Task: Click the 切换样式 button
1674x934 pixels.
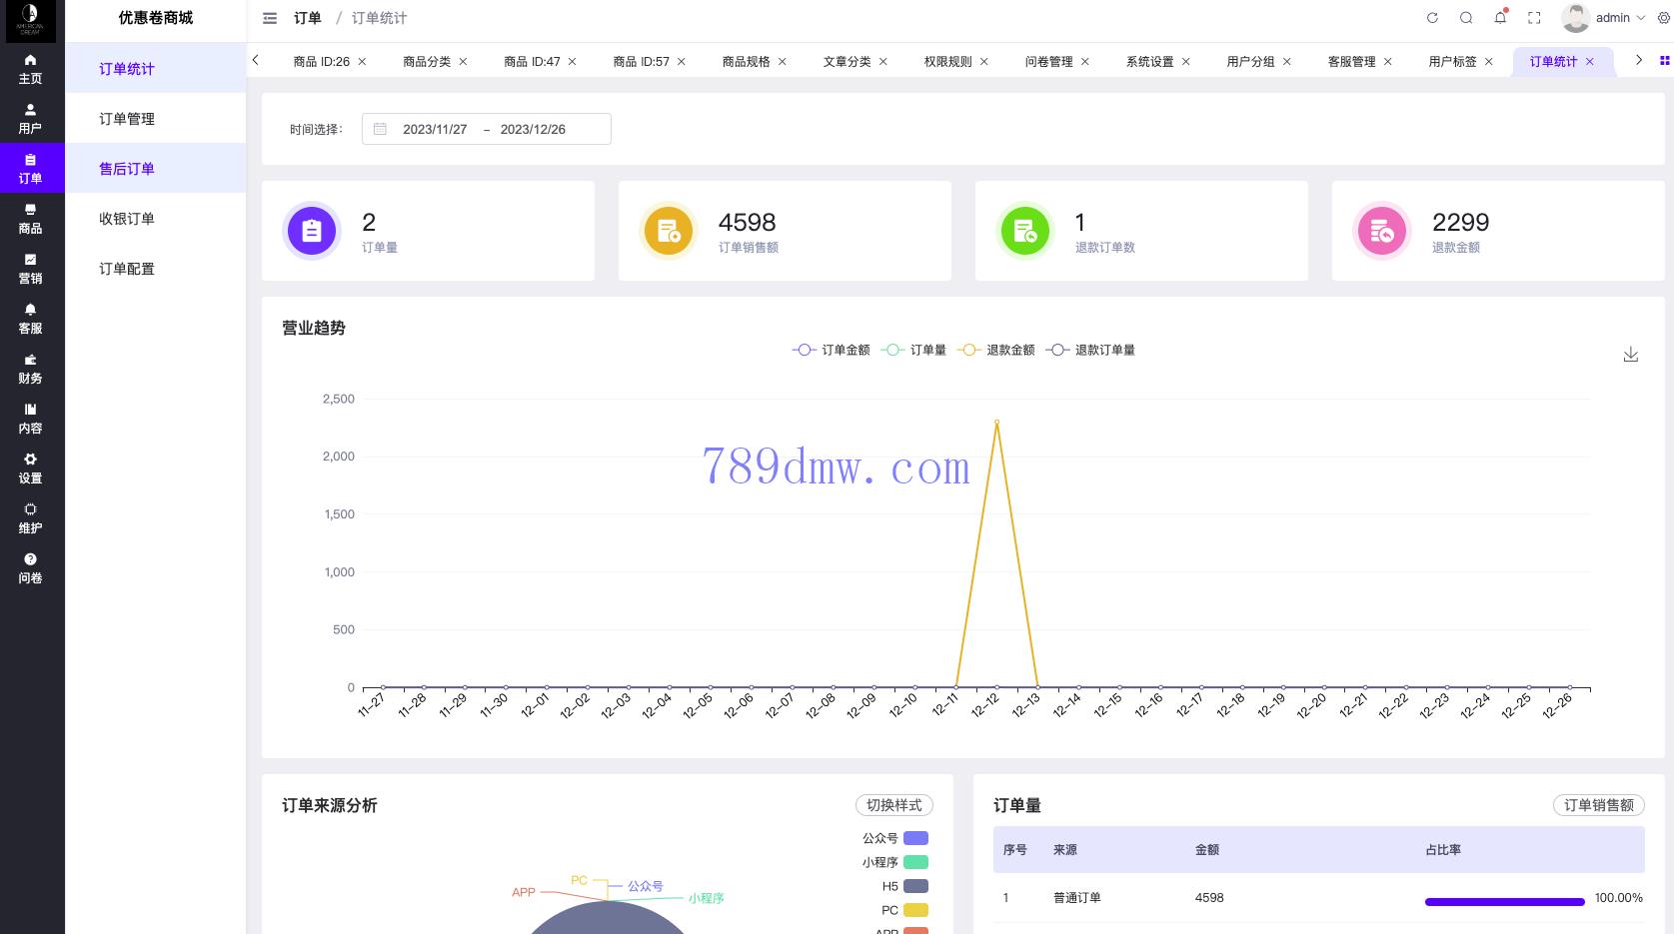Action: (893, 805)
